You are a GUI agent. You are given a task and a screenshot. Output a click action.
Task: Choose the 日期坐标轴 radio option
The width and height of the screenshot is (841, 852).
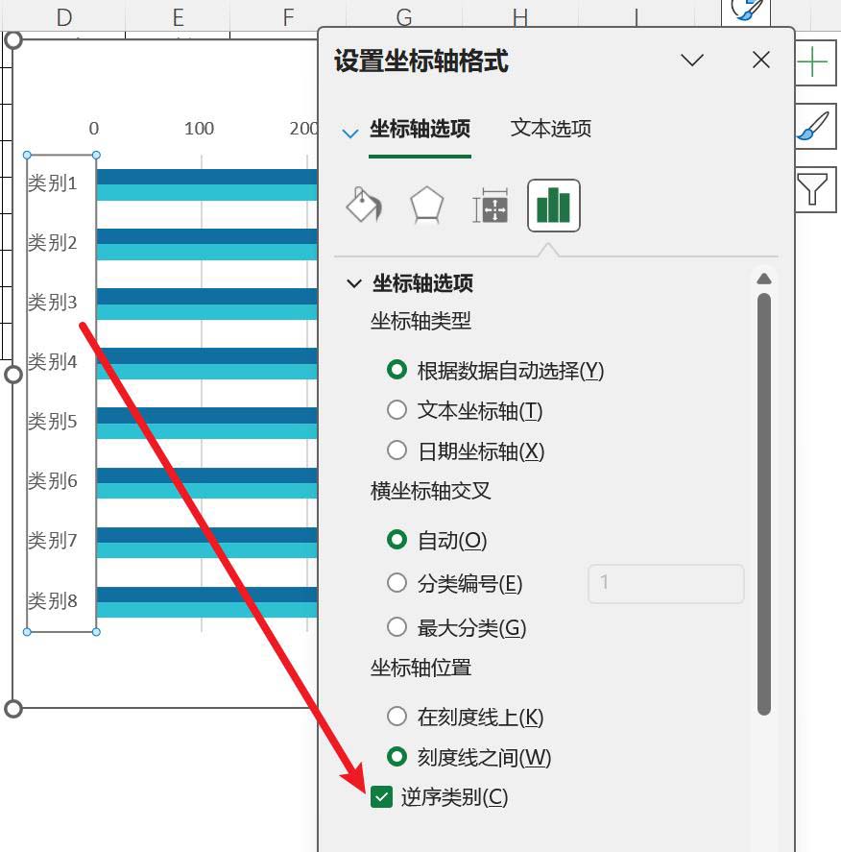[396, 450]
